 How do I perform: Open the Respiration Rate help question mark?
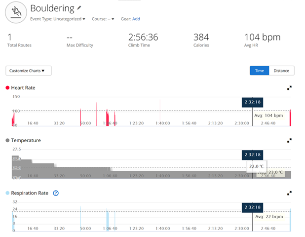(56, 193)
